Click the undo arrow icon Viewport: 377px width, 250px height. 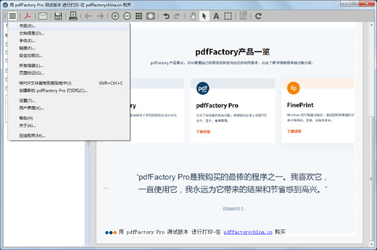[x=166, y=16]
